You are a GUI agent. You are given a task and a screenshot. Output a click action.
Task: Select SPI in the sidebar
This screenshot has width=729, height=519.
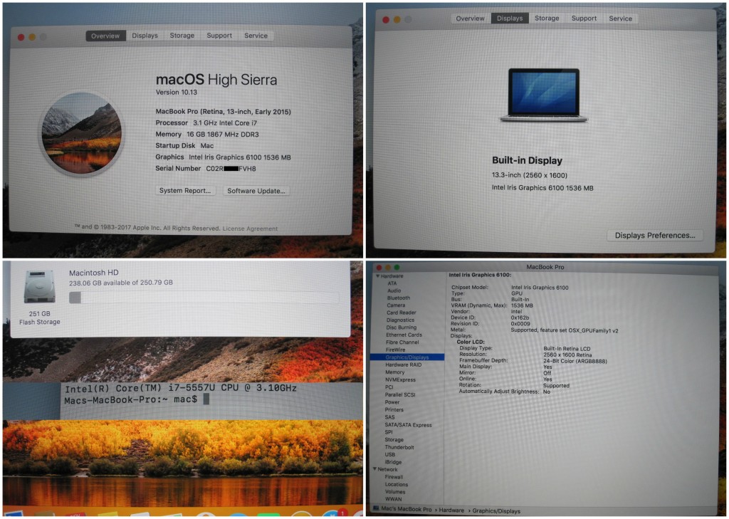point(389,433)
